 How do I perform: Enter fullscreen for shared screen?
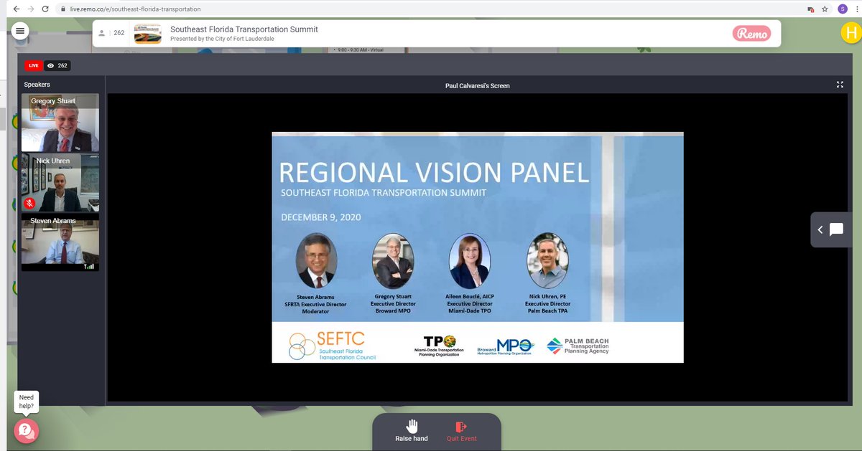coord(840,85)
